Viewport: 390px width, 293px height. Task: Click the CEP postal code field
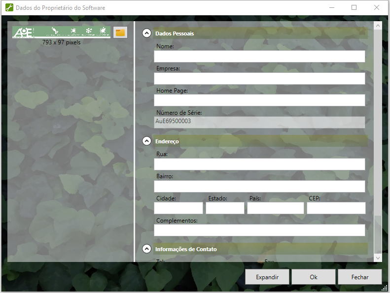(x=336, y=208)
